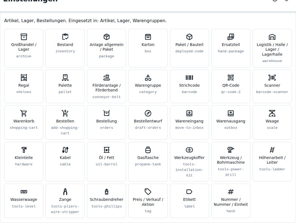Choose the Bestellung orders icon
This screenshot has height=223, width=296.
[106, 113]
